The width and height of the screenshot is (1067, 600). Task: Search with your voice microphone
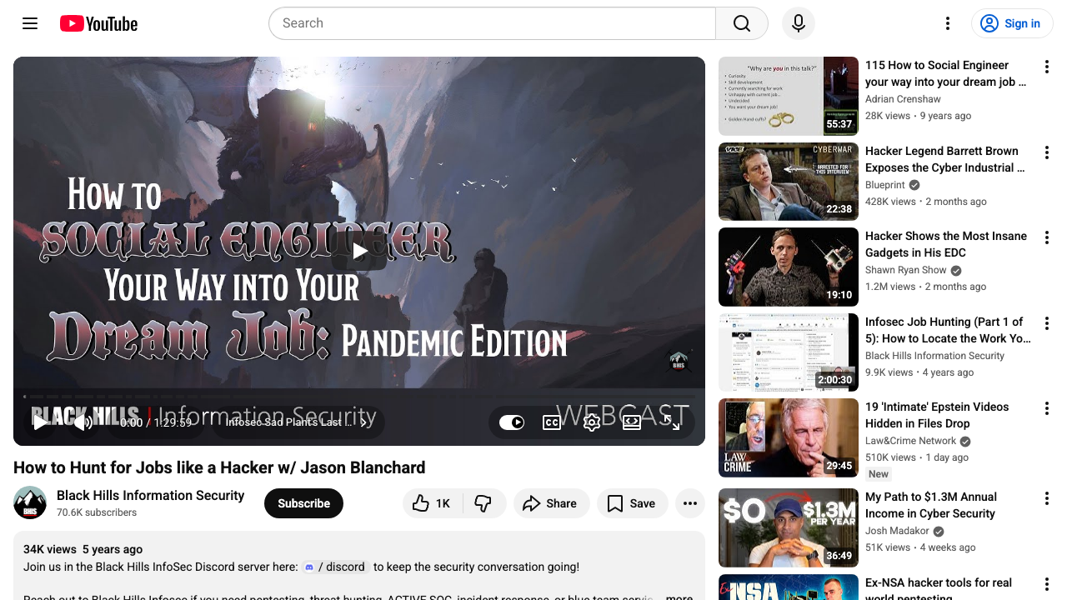click(799, 23)
